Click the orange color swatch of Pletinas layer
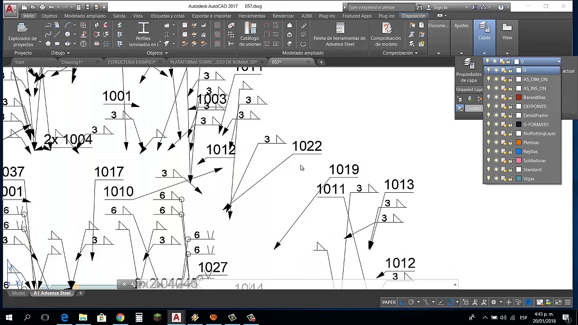The height and width of the screenshot is (325, 578). click(x=519, y=143)
